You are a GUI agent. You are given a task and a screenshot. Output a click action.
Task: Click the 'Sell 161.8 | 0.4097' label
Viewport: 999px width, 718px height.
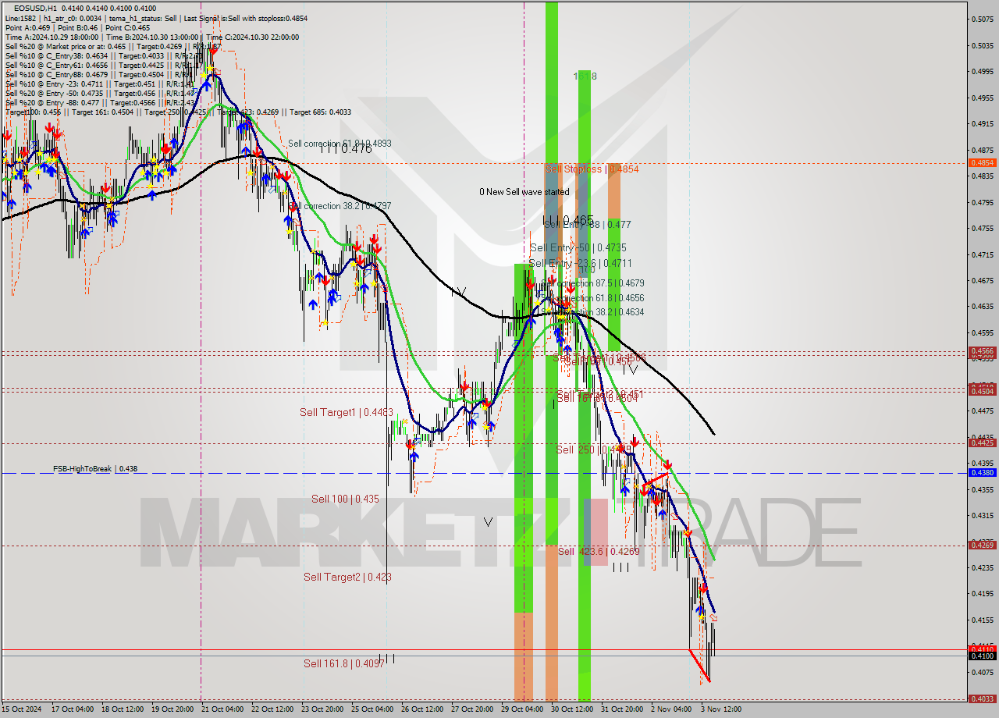click(343, 663)
